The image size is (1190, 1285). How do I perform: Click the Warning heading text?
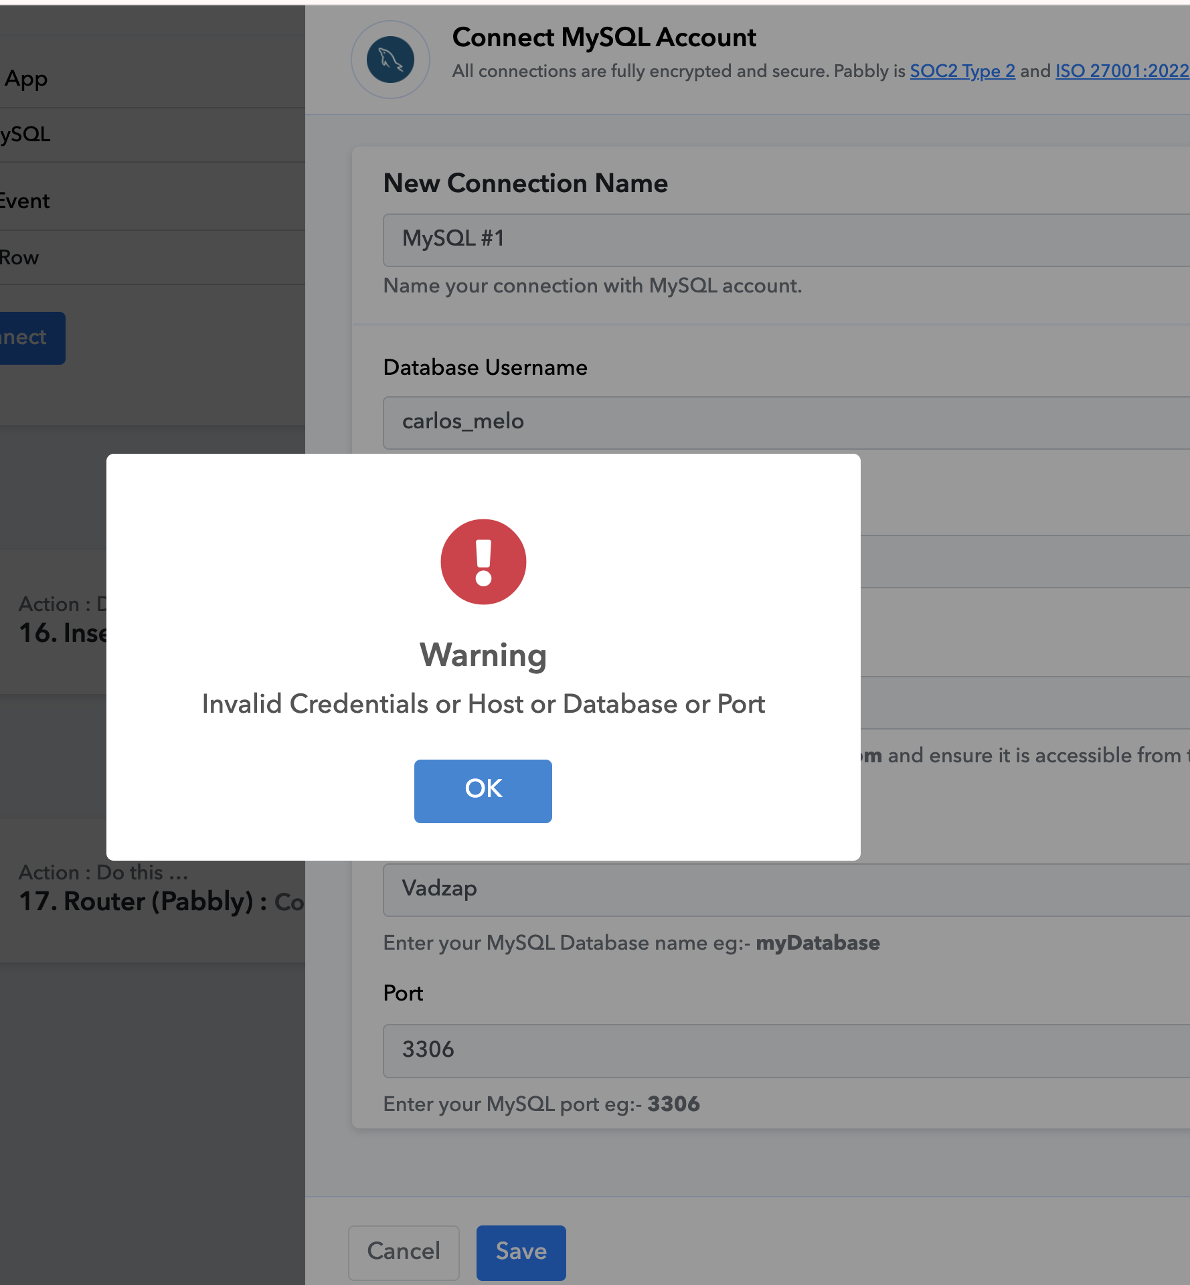[483, 655]
